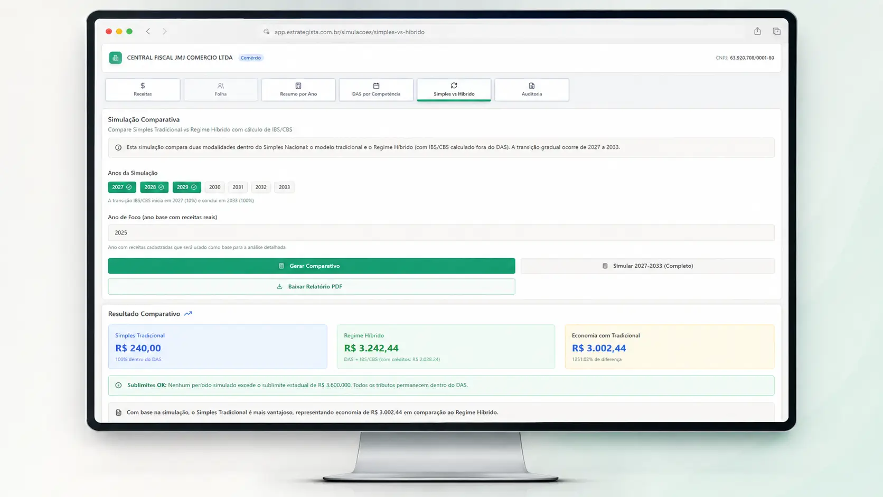Go back with the browser back arrow

148,32
